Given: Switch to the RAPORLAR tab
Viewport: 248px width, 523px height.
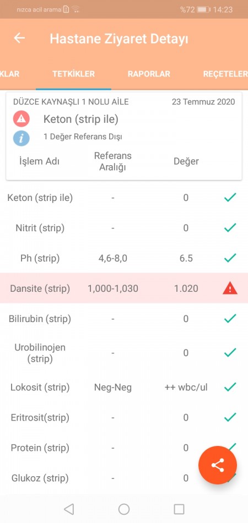Looking at the screenshot, I should [x=149, y=74].
